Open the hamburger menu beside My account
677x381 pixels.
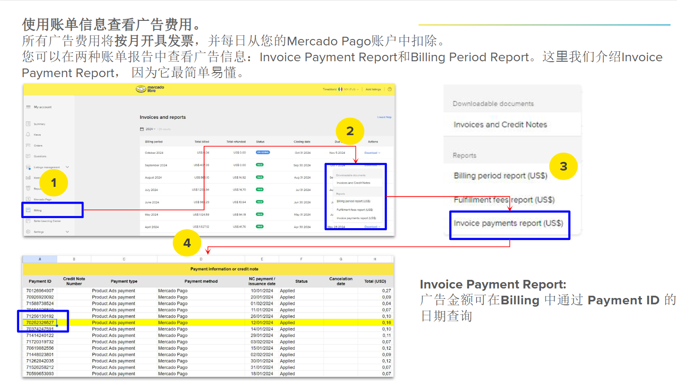click(28, 107)
